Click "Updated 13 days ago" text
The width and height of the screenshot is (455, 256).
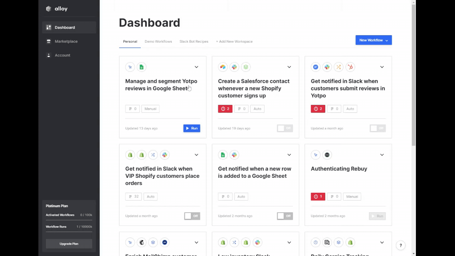(x=141, y=128)
